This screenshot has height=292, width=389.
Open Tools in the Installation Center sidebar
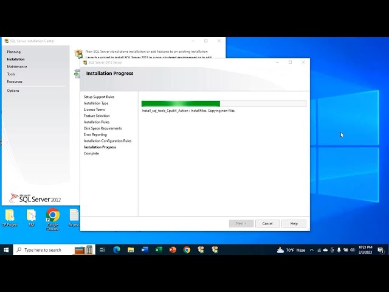[11, 74]
